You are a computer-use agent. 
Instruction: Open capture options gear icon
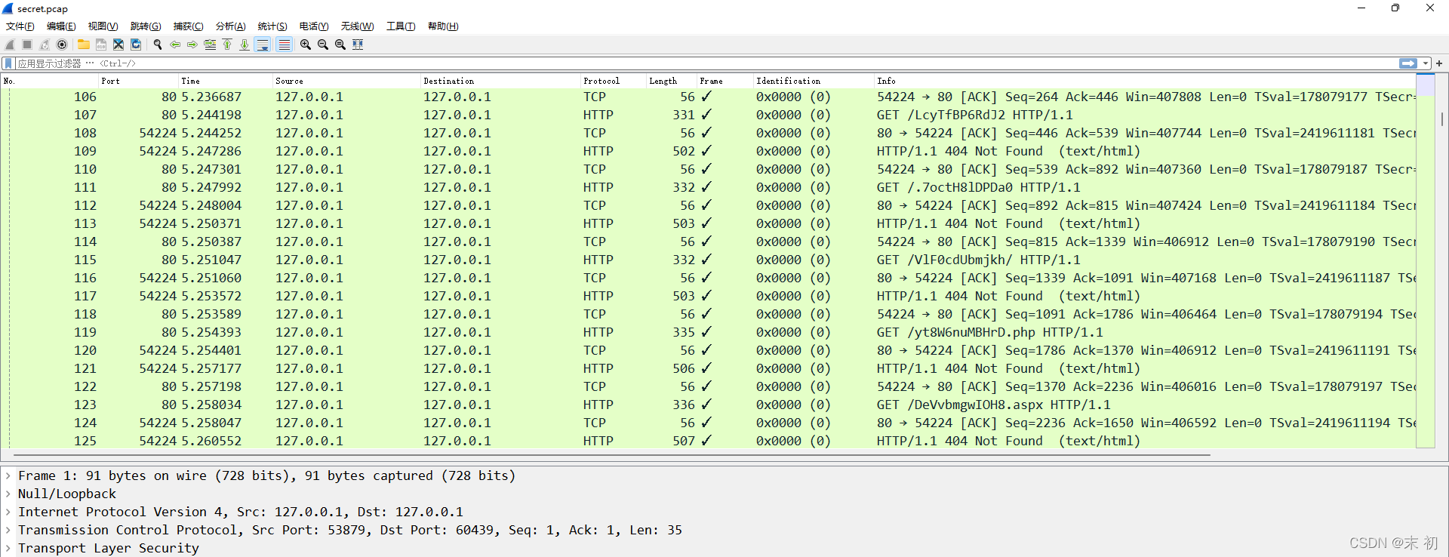tap(62, 45)
